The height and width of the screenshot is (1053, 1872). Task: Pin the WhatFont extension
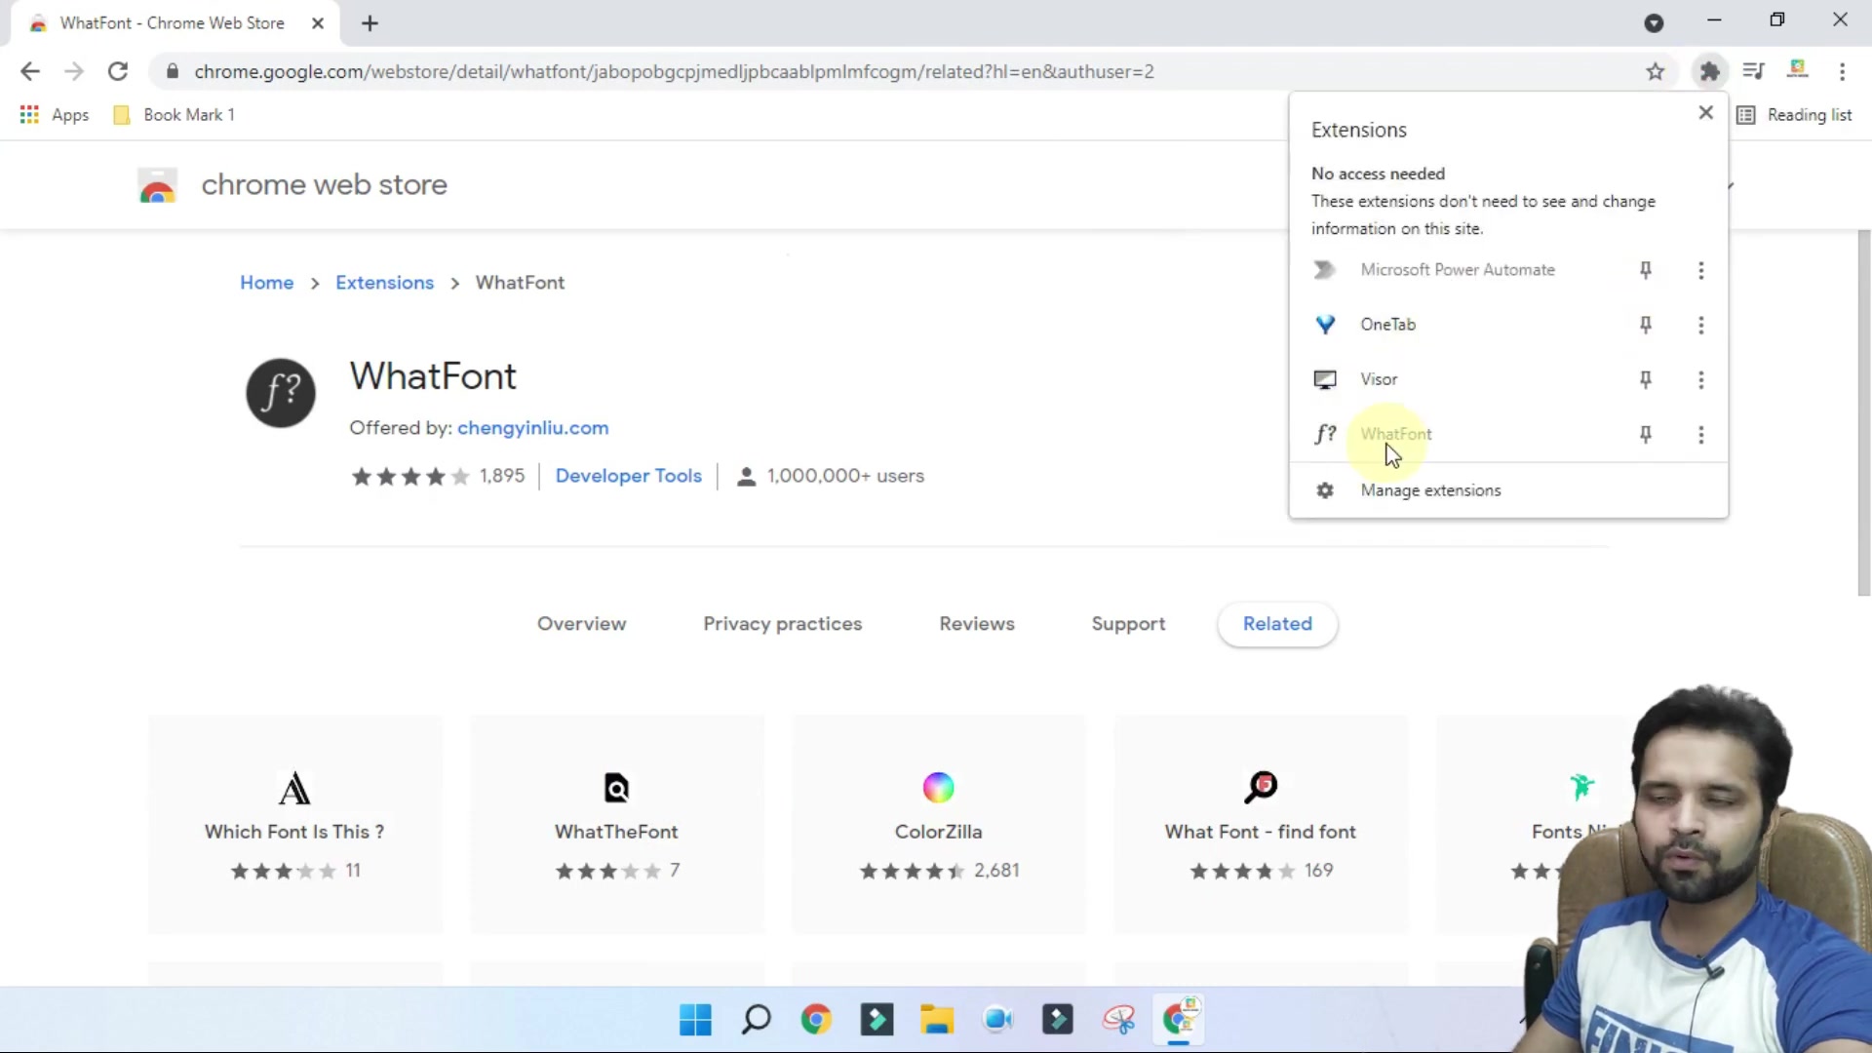click(x=1645, y=434)
